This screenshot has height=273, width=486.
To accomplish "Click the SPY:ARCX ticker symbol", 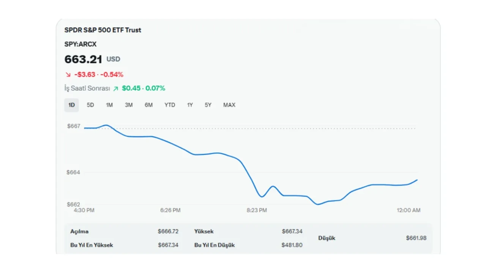I will point(80,44).
